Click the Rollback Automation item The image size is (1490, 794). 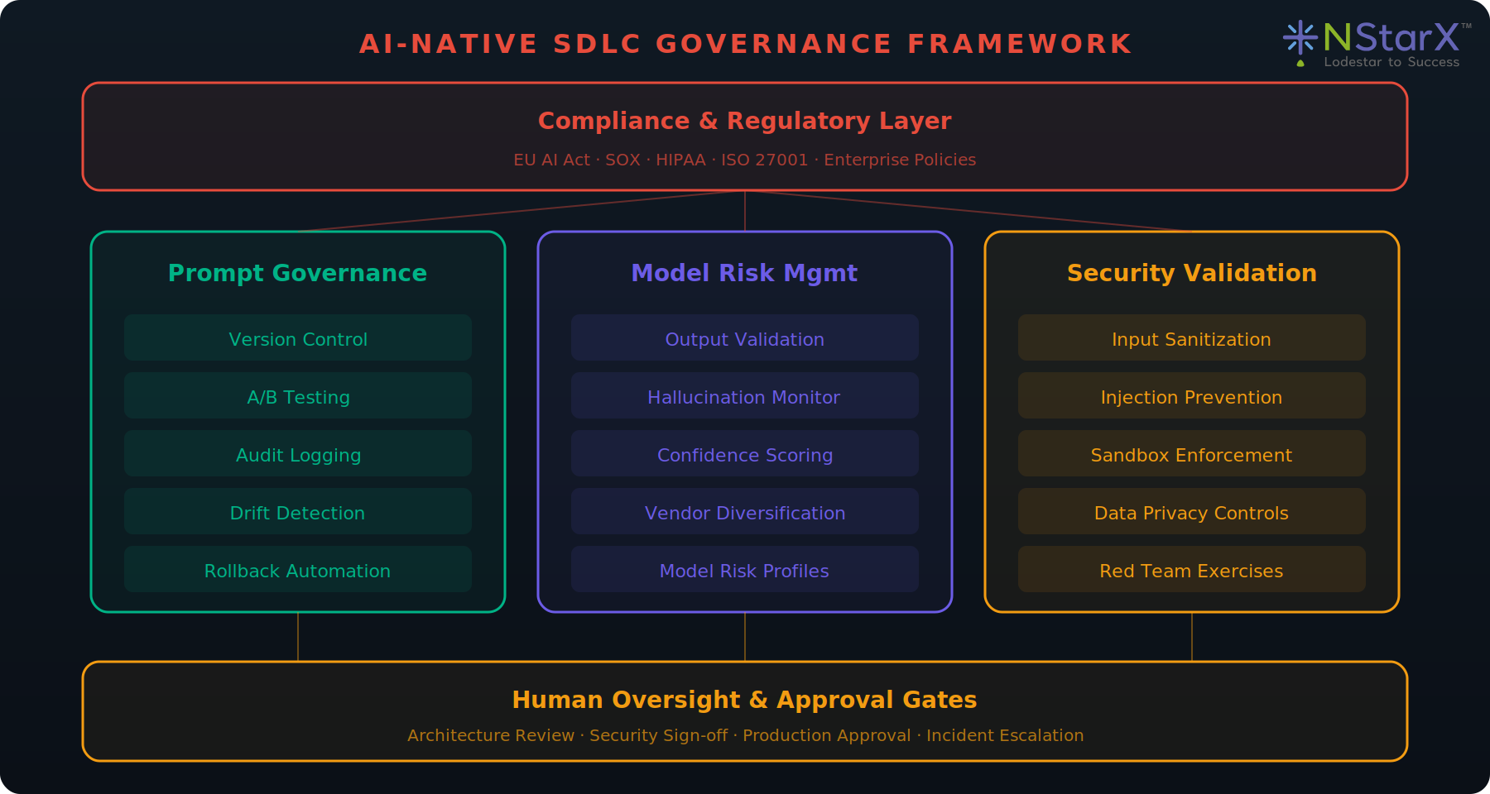pos(298,570)
